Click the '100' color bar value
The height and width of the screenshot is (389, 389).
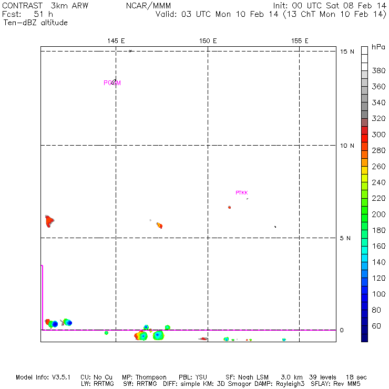pyautogui.click(x=378, y=294)
